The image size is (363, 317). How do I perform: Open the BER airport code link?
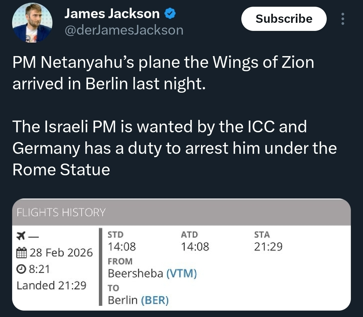[155, 300]
